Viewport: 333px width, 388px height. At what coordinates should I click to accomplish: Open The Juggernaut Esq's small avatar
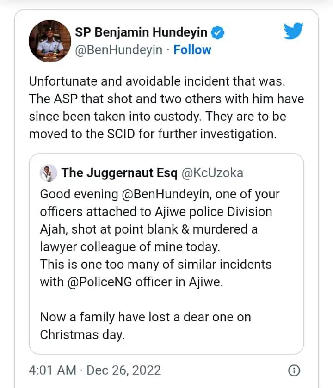(49, 173)
